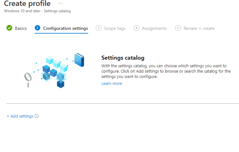
Task: Switch to the Scope tags tab
Action: 115,28
